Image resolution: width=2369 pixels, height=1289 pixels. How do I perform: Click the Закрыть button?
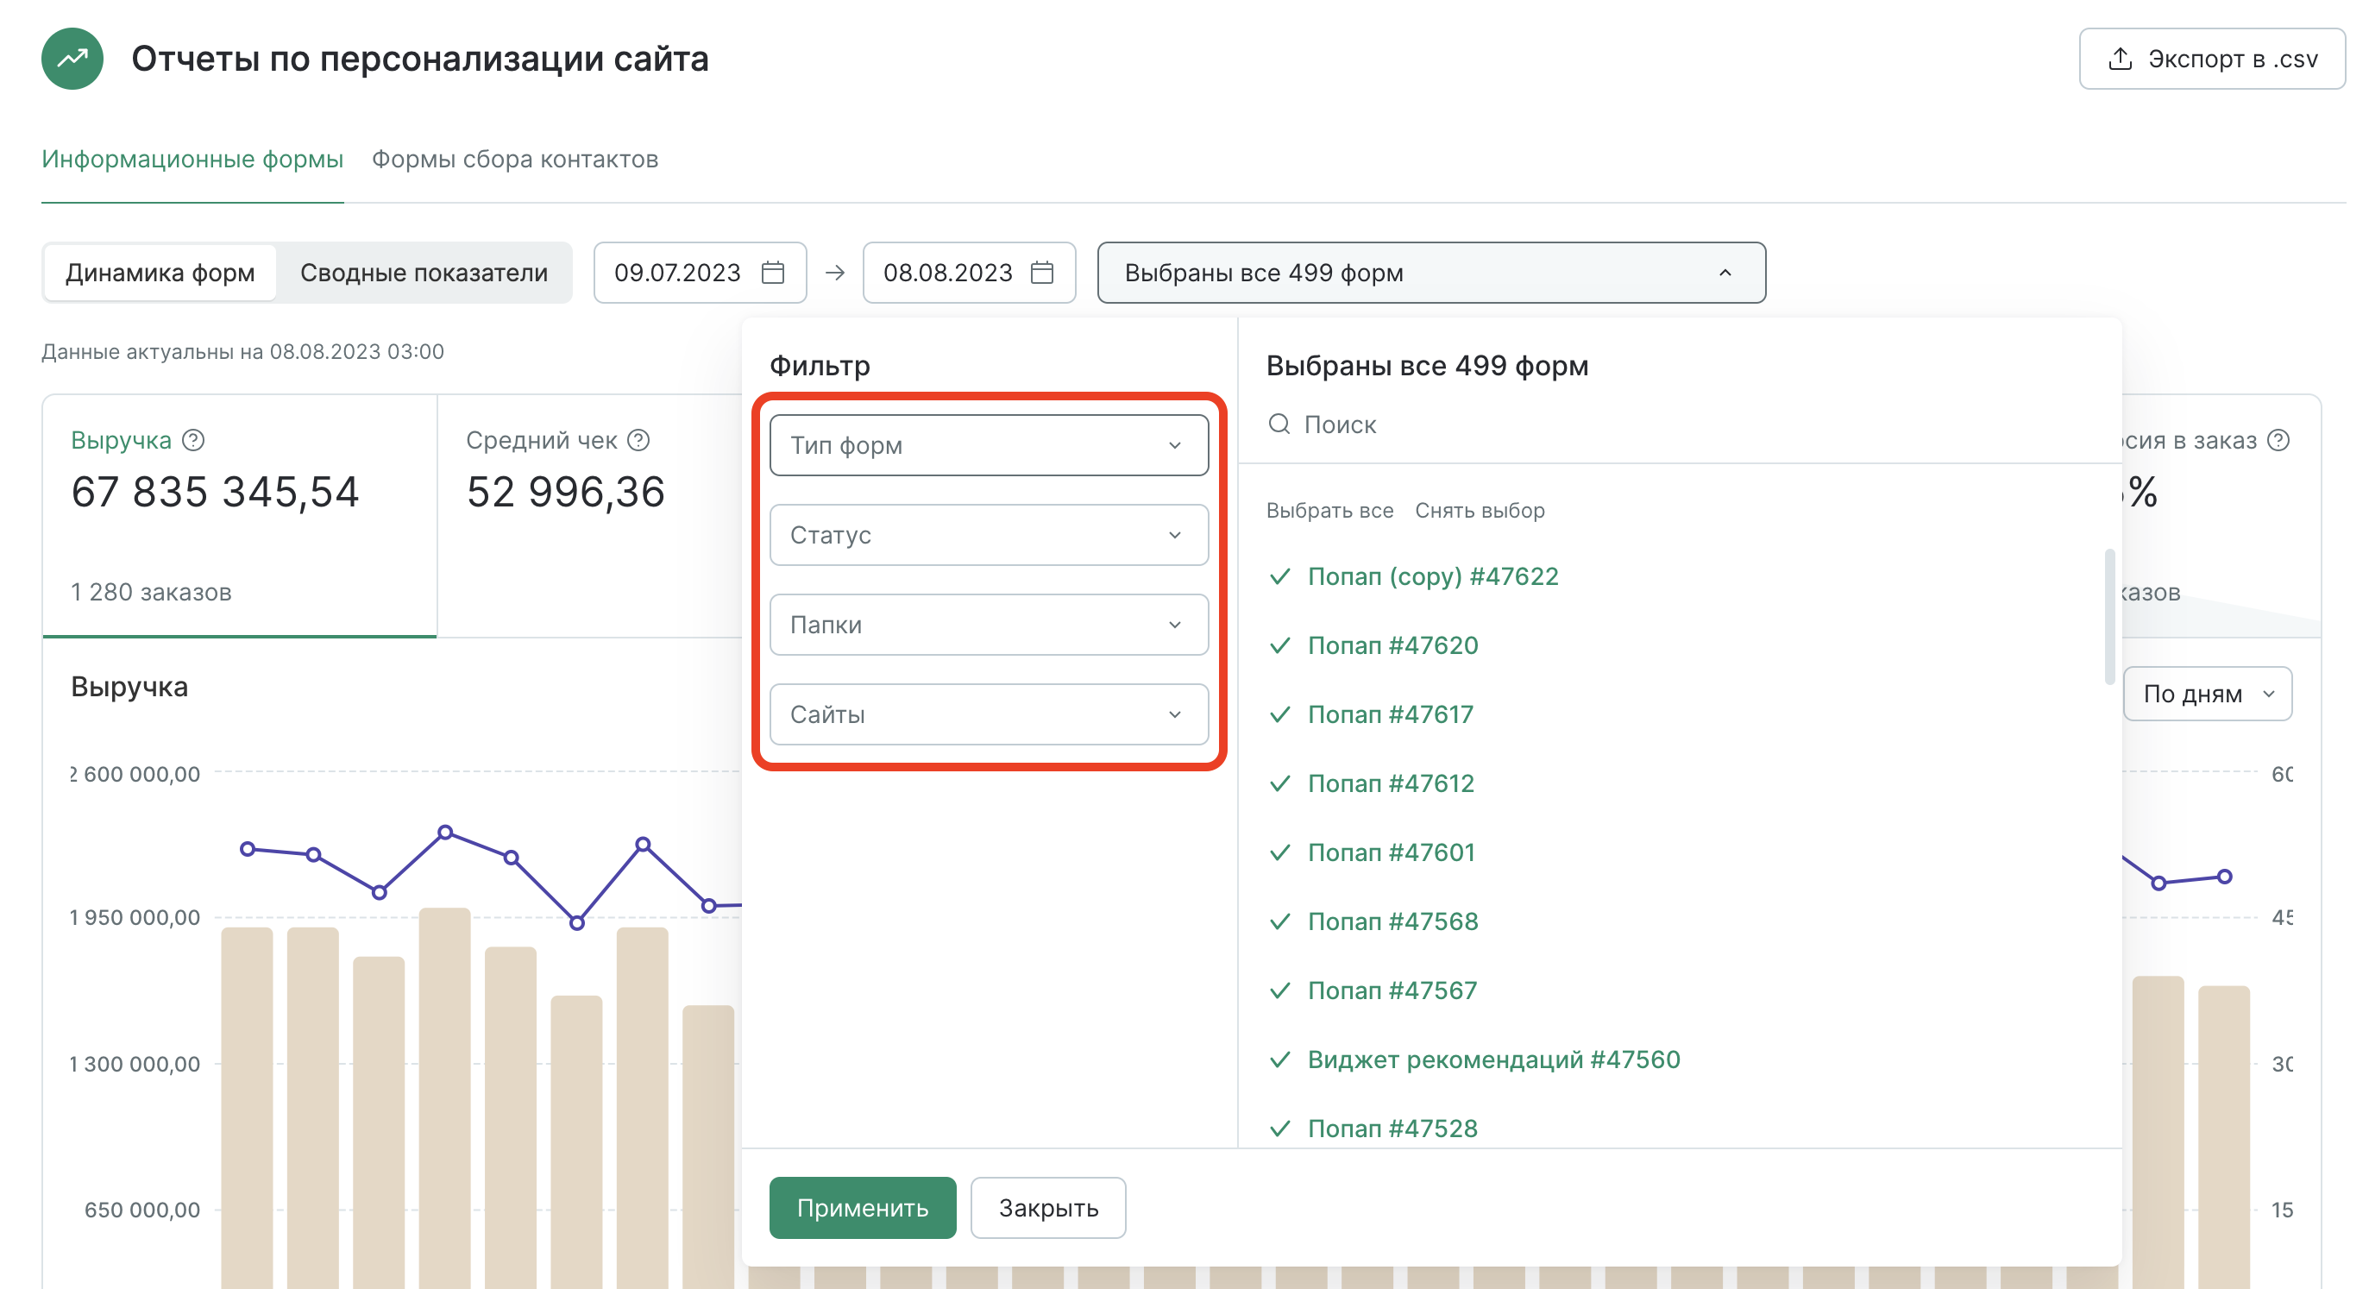(1048, 1208)
